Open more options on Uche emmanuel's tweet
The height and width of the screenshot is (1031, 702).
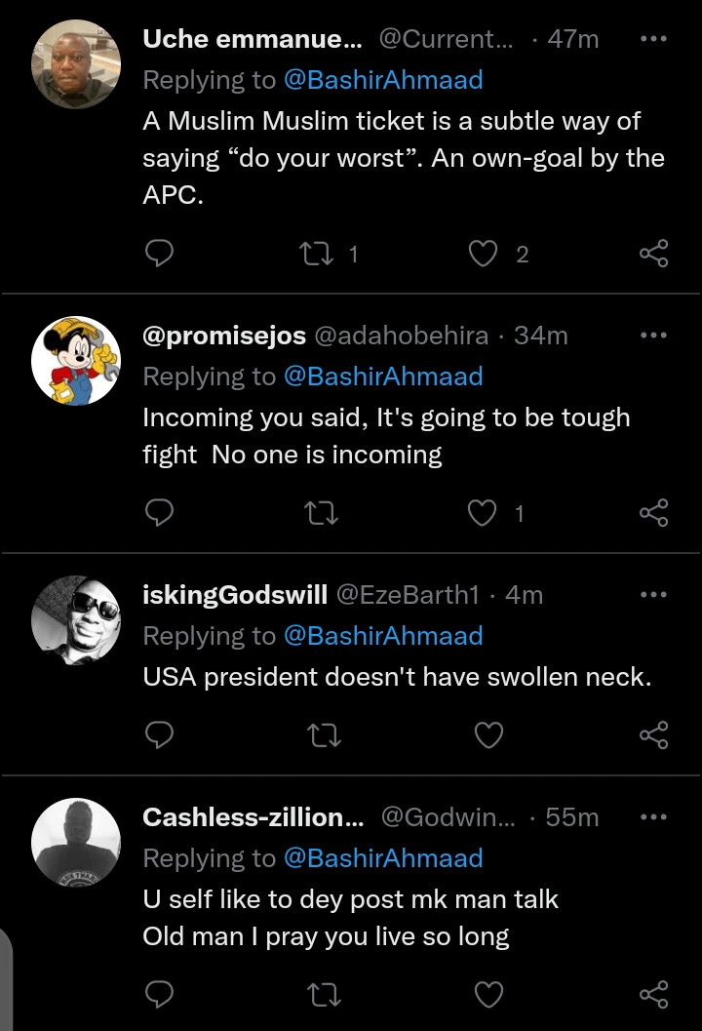click(652, 39)
